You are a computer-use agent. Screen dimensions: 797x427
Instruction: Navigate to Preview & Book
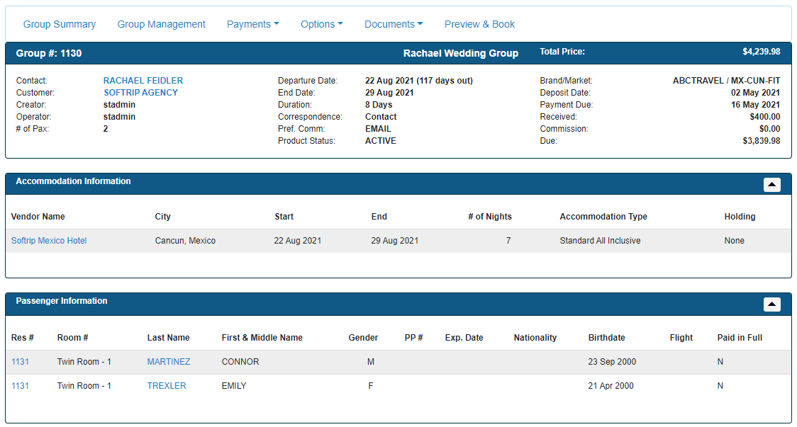479,23
